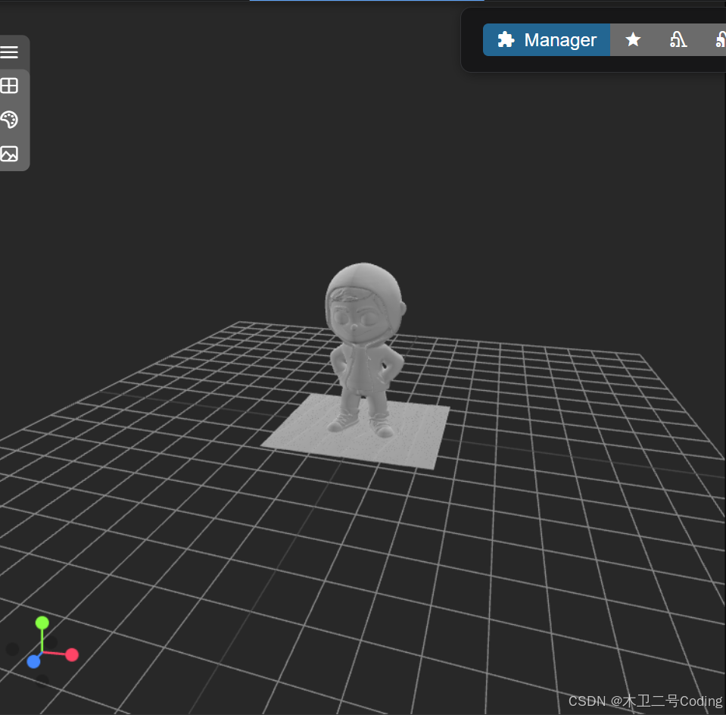Toggle the grid display icon
726x715 pixels.
(9, 86)
